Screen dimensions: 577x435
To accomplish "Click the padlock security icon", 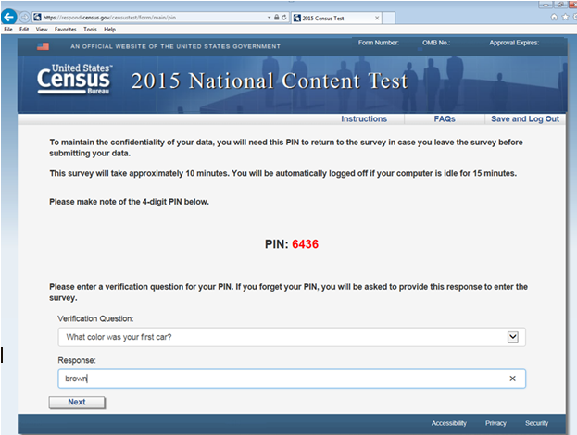I will [x=276, y=17].
